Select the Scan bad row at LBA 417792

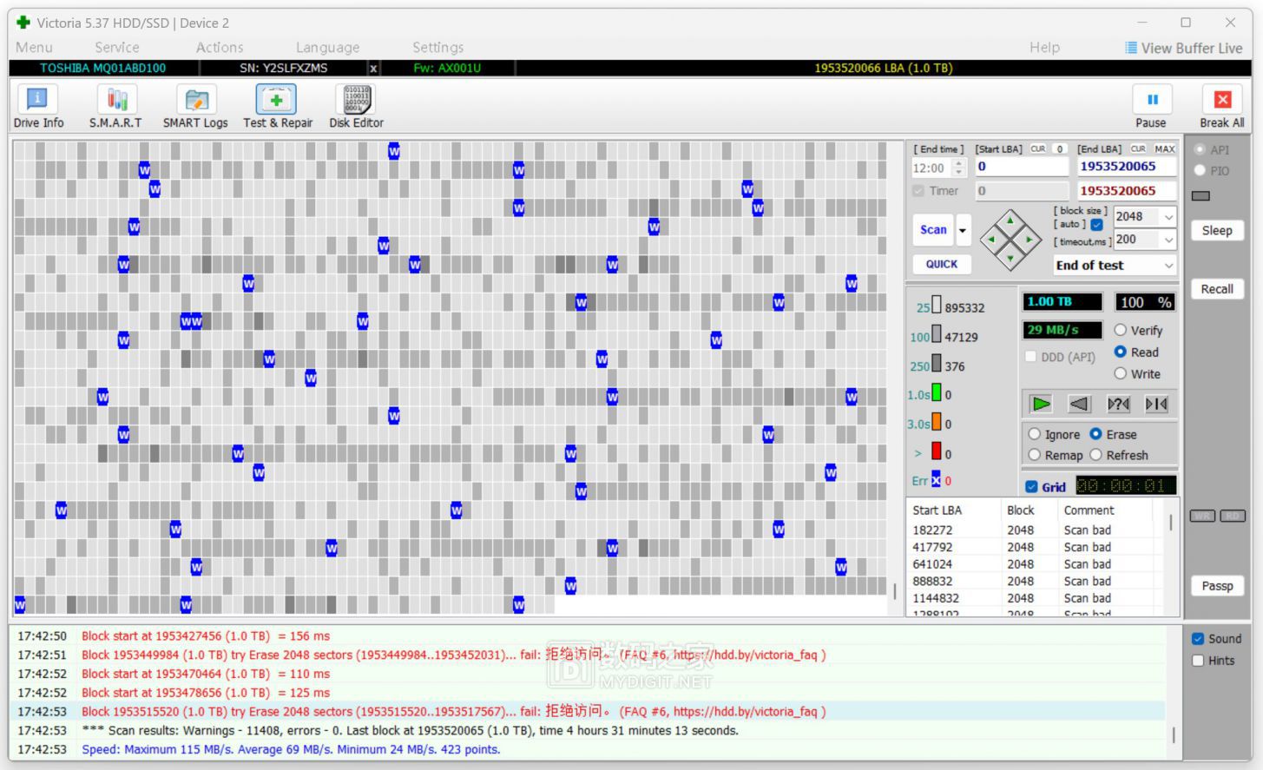(x=1036, y=548)
